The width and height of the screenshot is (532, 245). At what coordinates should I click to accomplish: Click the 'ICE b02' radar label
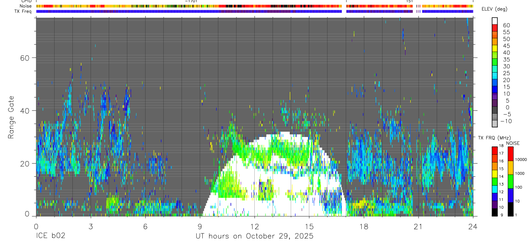click(x=51, y=236)
